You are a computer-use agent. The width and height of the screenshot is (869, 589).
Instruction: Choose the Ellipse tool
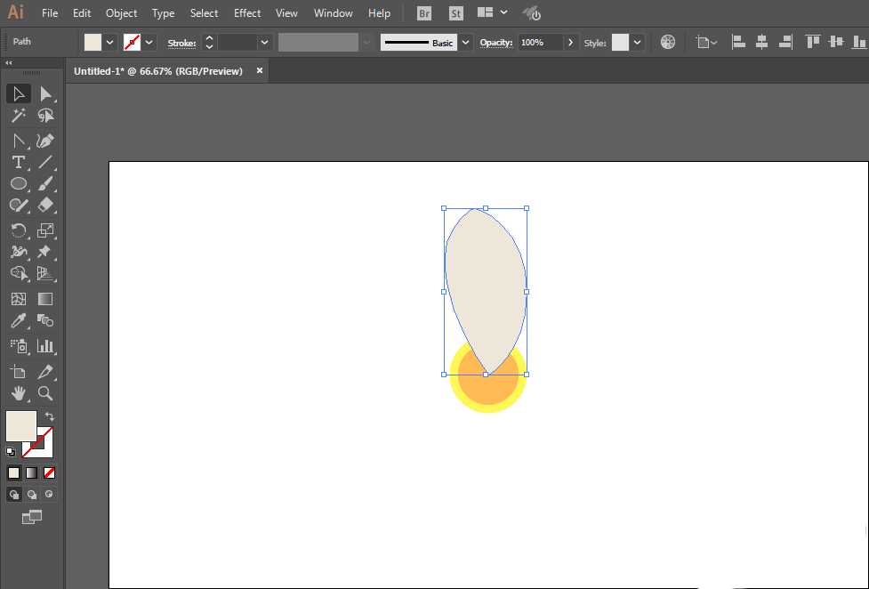[18, 183]
